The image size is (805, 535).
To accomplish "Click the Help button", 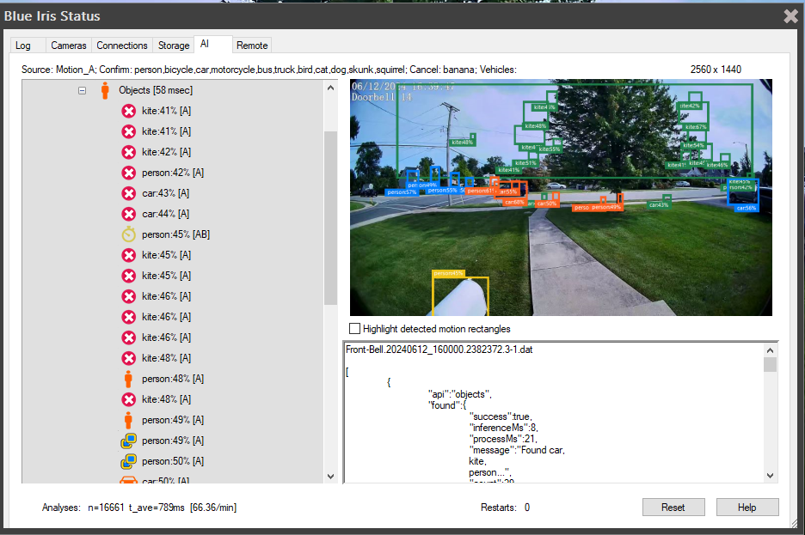I will pyautogui.click(x=747, y=508).
